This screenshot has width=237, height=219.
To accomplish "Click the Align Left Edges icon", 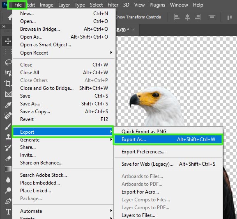I will pyautogui.click(x=177, y=17).
